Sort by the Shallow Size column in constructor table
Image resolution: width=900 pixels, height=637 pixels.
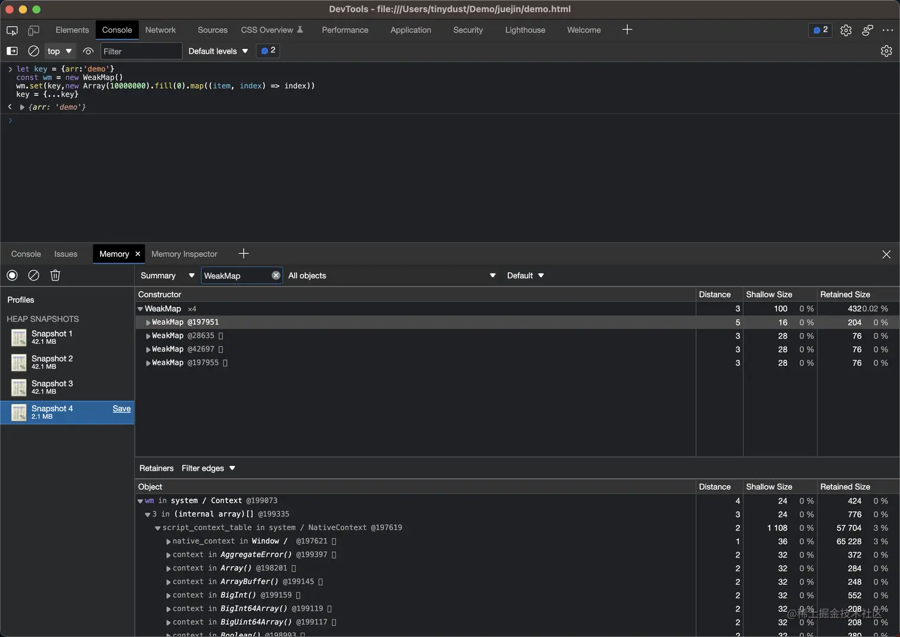[x=780, y=294]
